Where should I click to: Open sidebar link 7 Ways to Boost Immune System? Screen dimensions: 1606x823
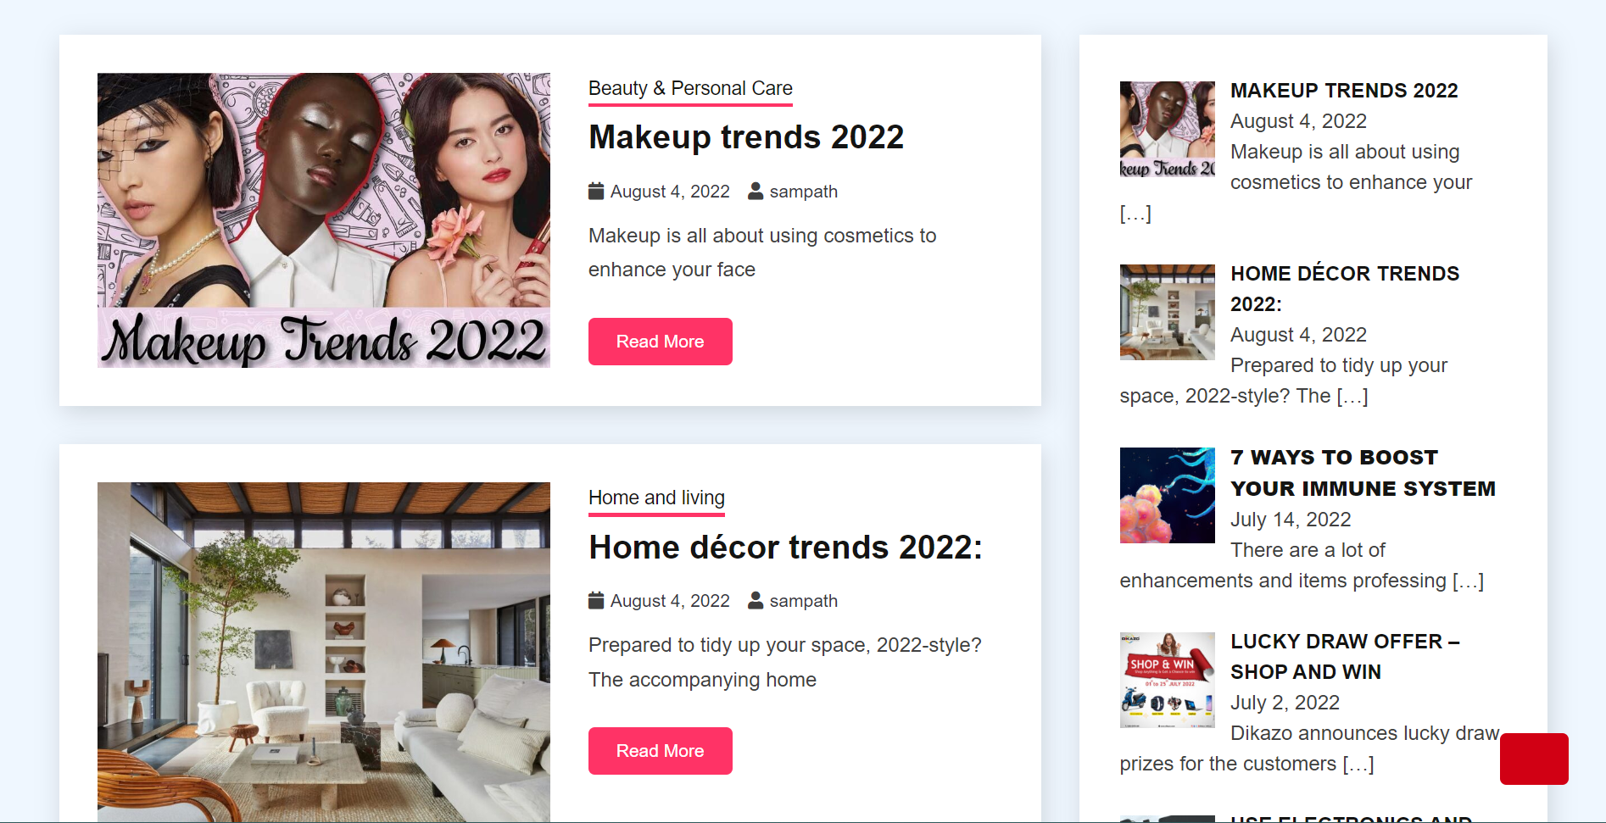pos(1362,473)
